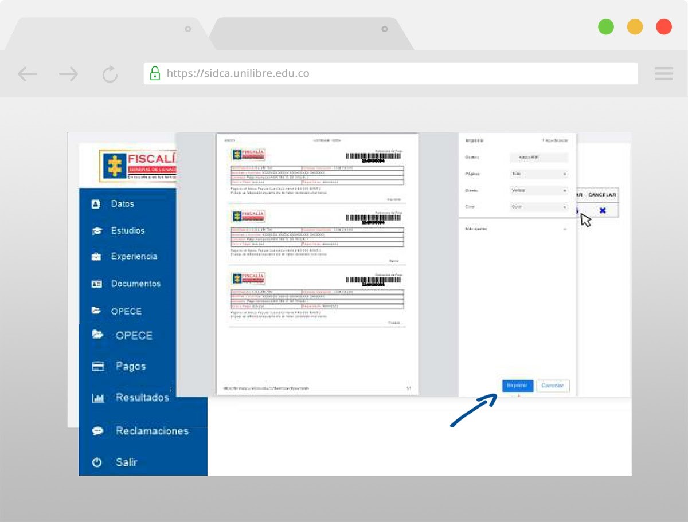Click the Cancelar button in print dialog
Image resolution: width=688 pixels, height=522 pixels.
553,386
